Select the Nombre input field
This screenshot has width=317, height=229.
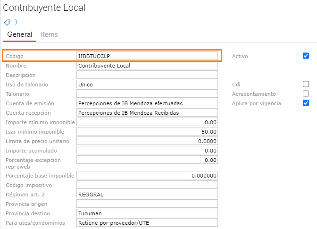tap(147, 65)
